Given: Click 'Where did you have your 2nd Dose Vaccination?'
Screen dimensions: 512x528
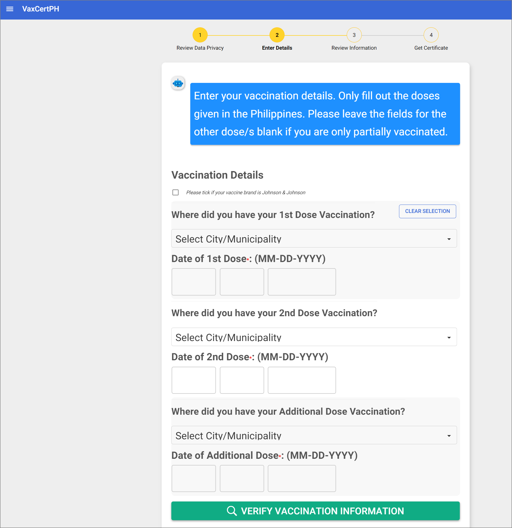Looking at the screenshot, I should 274,313.
